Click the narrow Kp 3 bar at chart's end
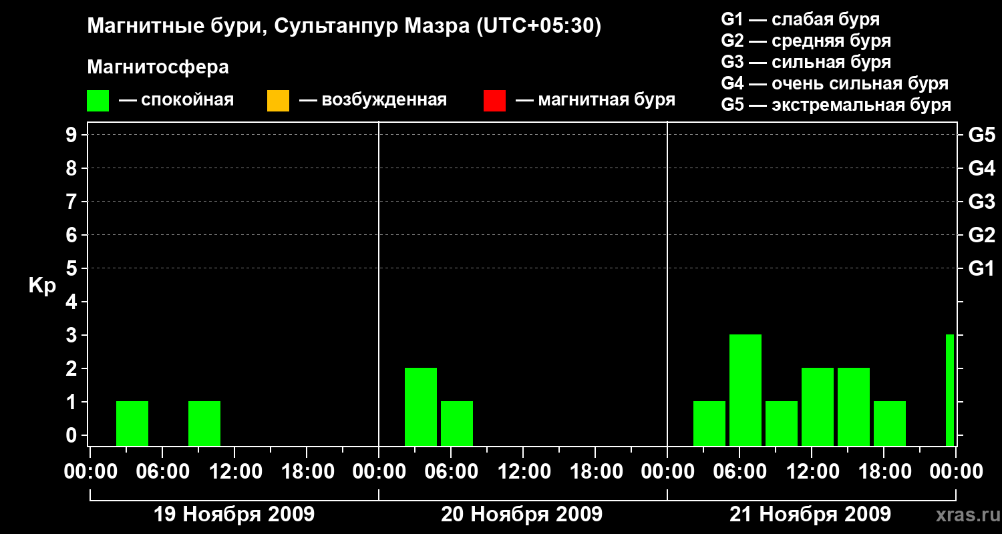This screenshot has height=534, width=1002. (x=950, y=390)
